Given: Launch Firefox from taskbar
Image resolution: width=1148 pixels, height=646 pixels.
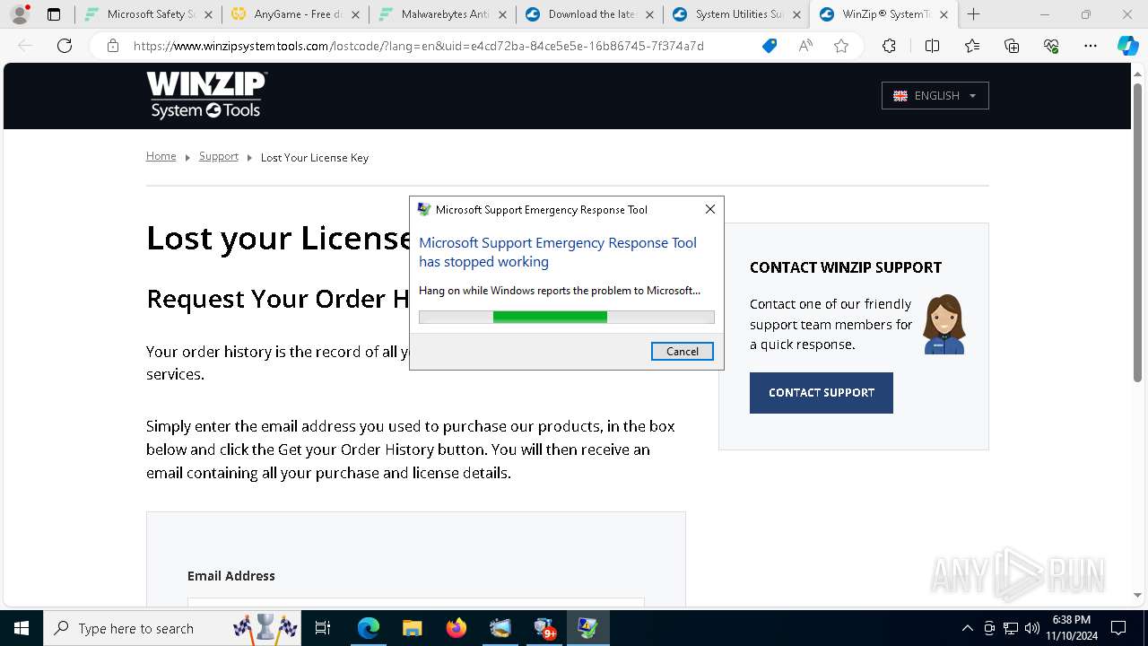Looking at the screenshot, I should pyautogui.click(x=456, y=628).
